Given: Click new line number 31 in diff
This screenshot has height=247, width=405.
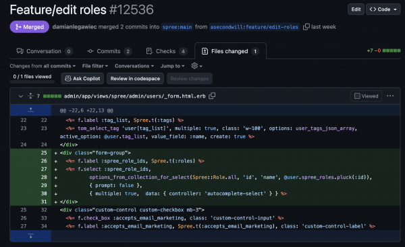Looking at the screenshot, I should click(44, 202).
